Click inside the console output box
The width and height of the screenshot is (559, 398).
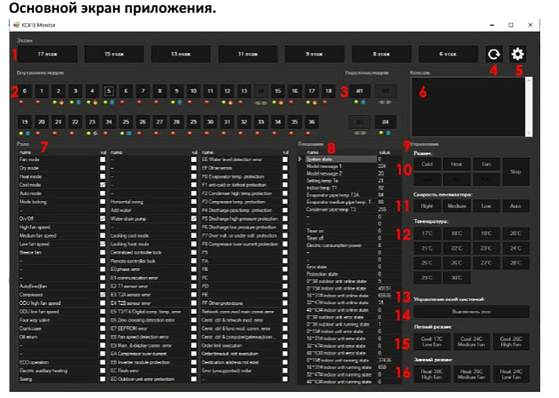pos(468,107)
